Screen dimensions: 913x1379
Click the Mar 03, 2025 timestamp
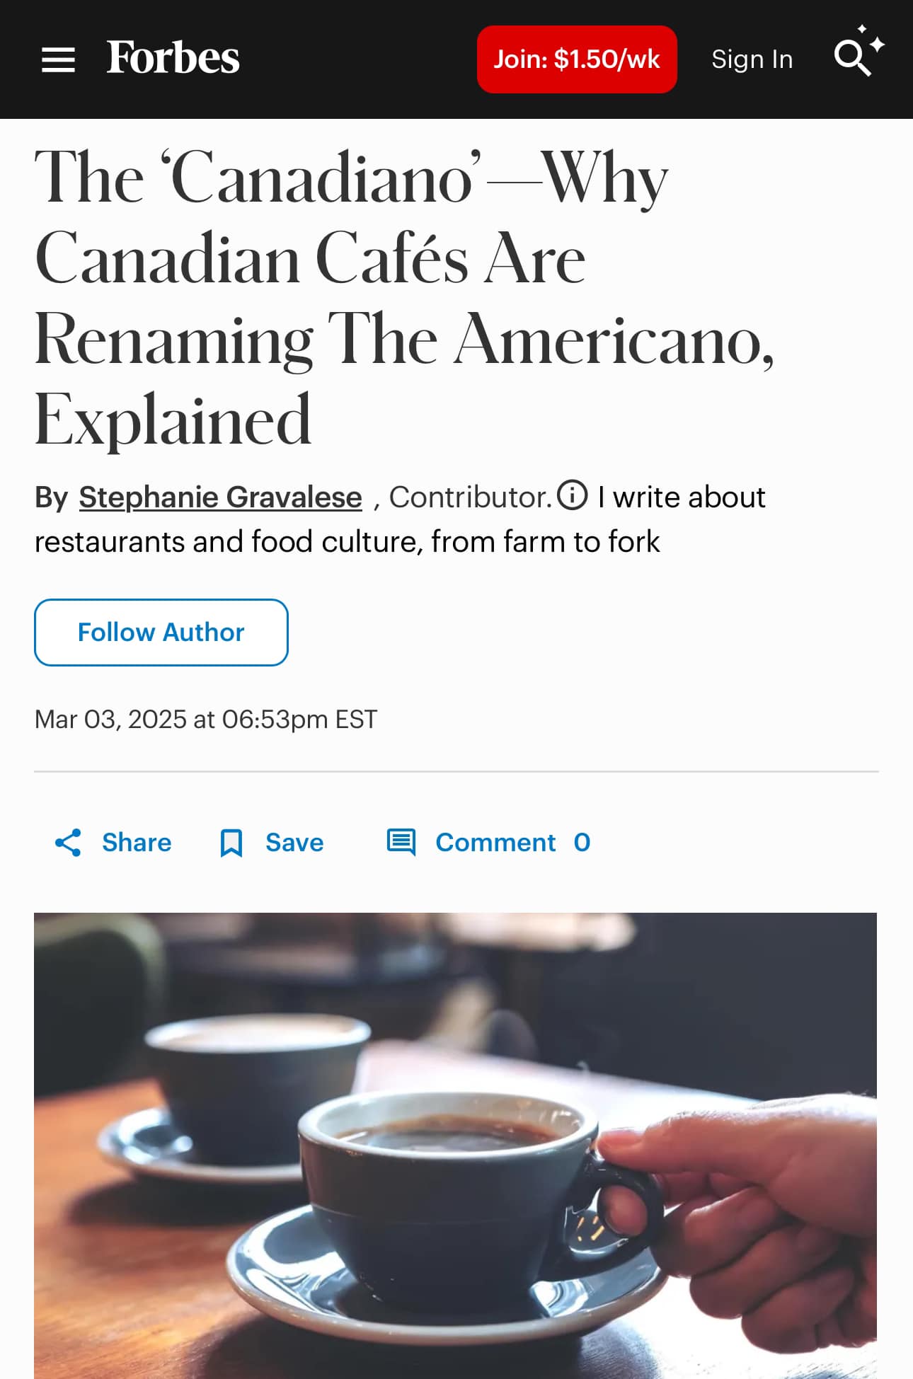205,720
